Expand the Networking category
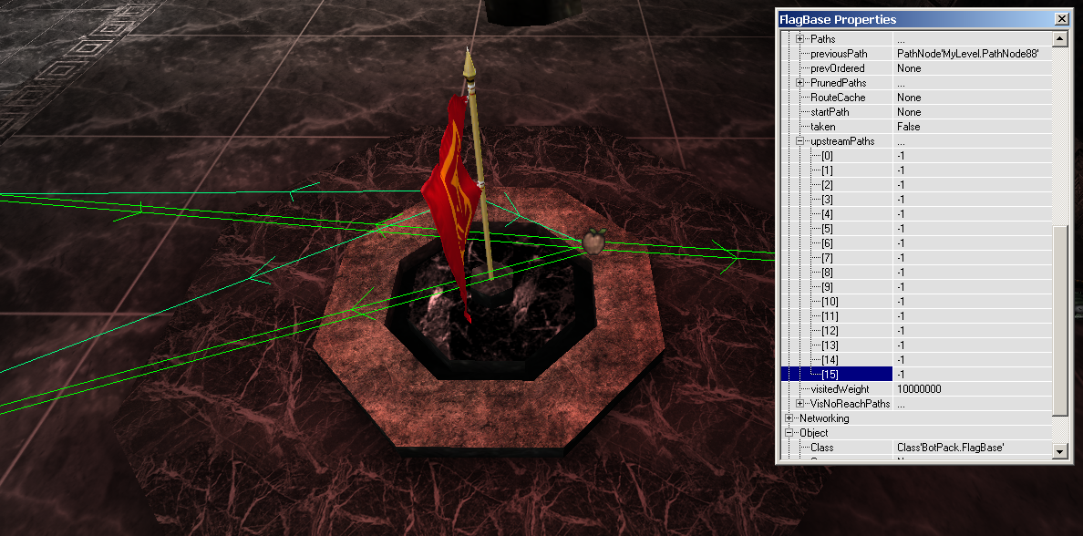The width and height of the screenshot is (1083, 536). (x=789, y=418)
